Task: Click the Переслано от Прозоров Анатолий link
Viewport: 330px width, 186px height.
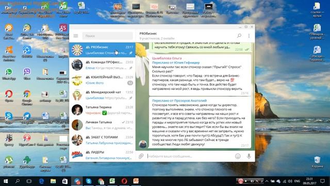Action: [x=179, y=101]
